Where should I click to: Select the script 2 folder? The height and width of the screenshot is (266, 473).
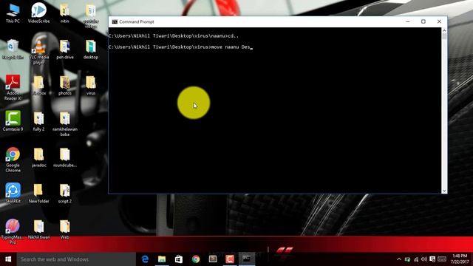[65, 194]
